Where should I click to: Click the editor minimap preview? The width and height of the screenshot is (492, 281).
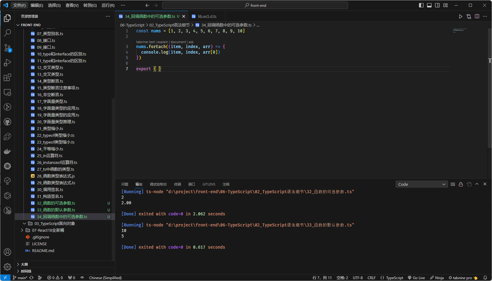pos(460,30)
